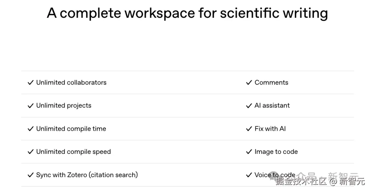Screen dimensions: 371x192
Task: Click the Fix with AI label
Action: click(270, 129)
